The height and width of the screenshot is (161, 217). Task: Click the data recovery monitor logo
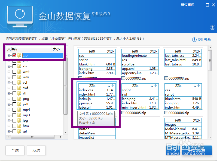pyautogui.click(x=20, y=16)
